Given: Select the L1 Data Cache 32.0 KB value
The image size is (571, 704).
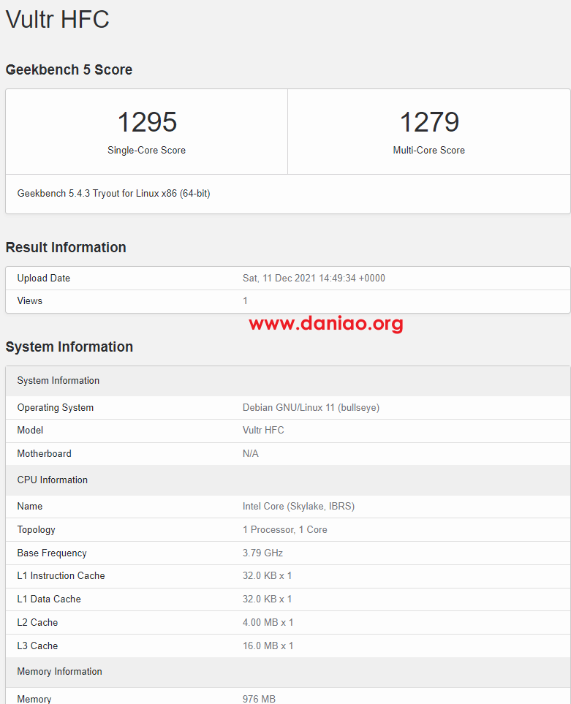Looking at the screenshot, I should coord(267,599).
